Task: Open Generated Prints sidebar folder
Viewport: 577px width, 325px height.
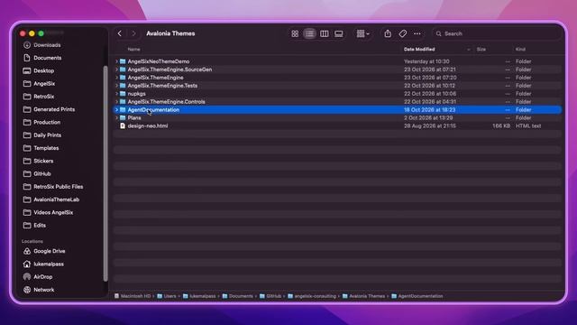Action: coord(54,109)
